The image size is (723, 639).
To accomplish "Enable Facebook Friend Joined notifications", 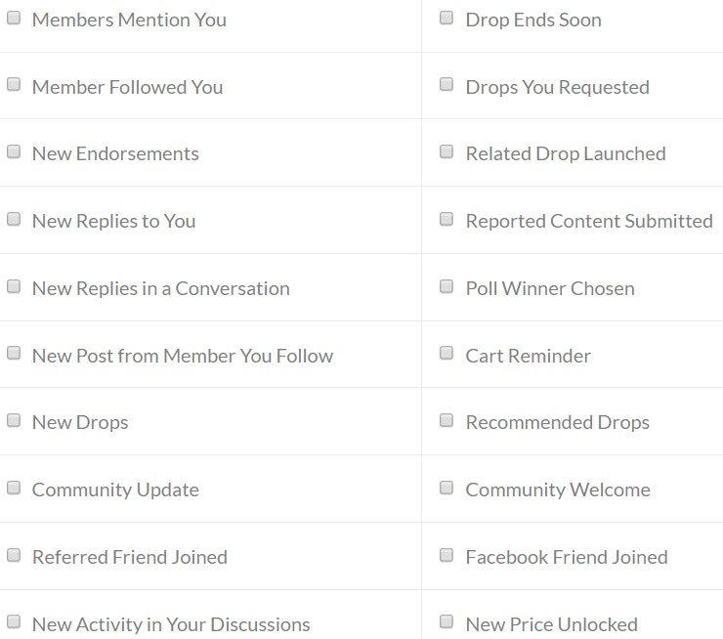I will point(447,555).
